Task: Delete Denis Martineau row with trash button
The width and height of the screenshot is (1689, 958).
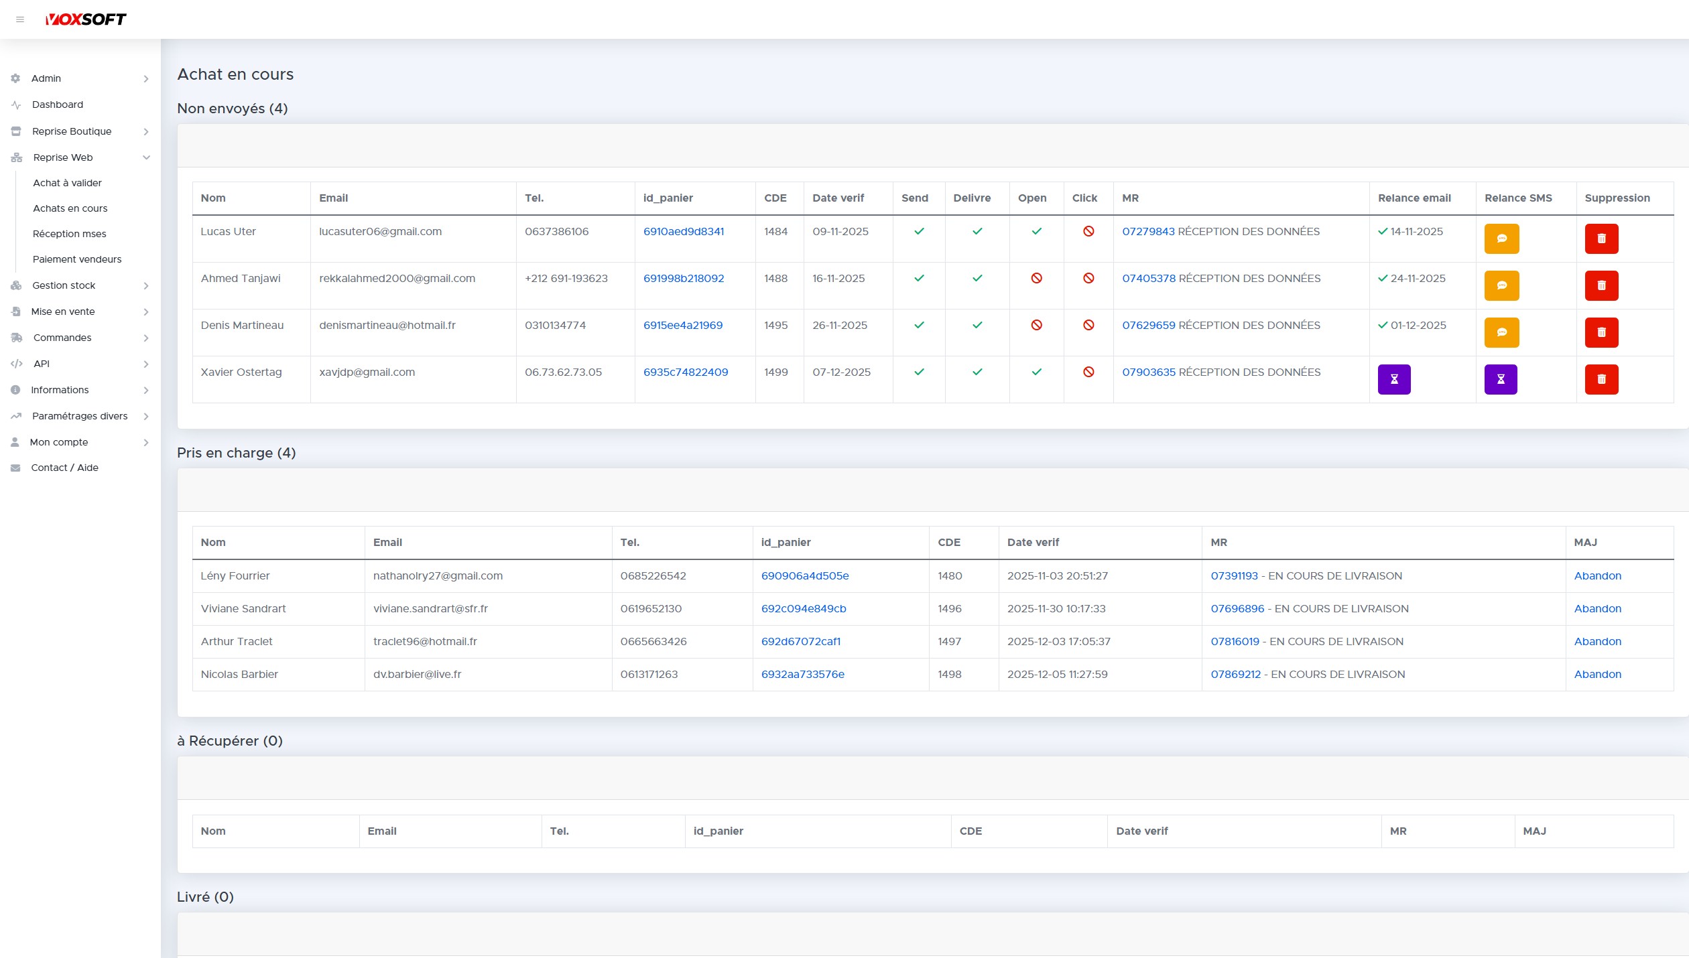Action: click(1601, 332)
